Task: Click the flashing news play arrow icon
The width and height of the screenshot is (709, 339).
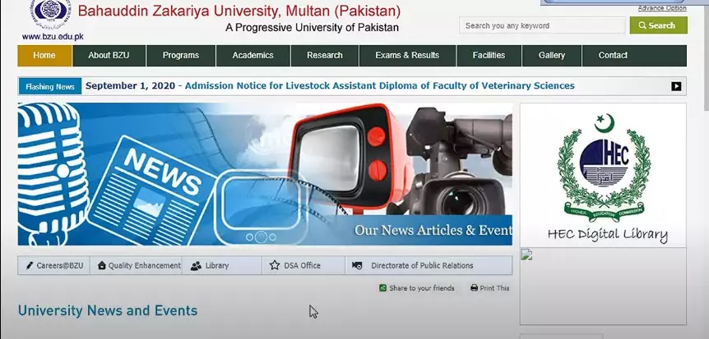Action: [x=676, y=86]
